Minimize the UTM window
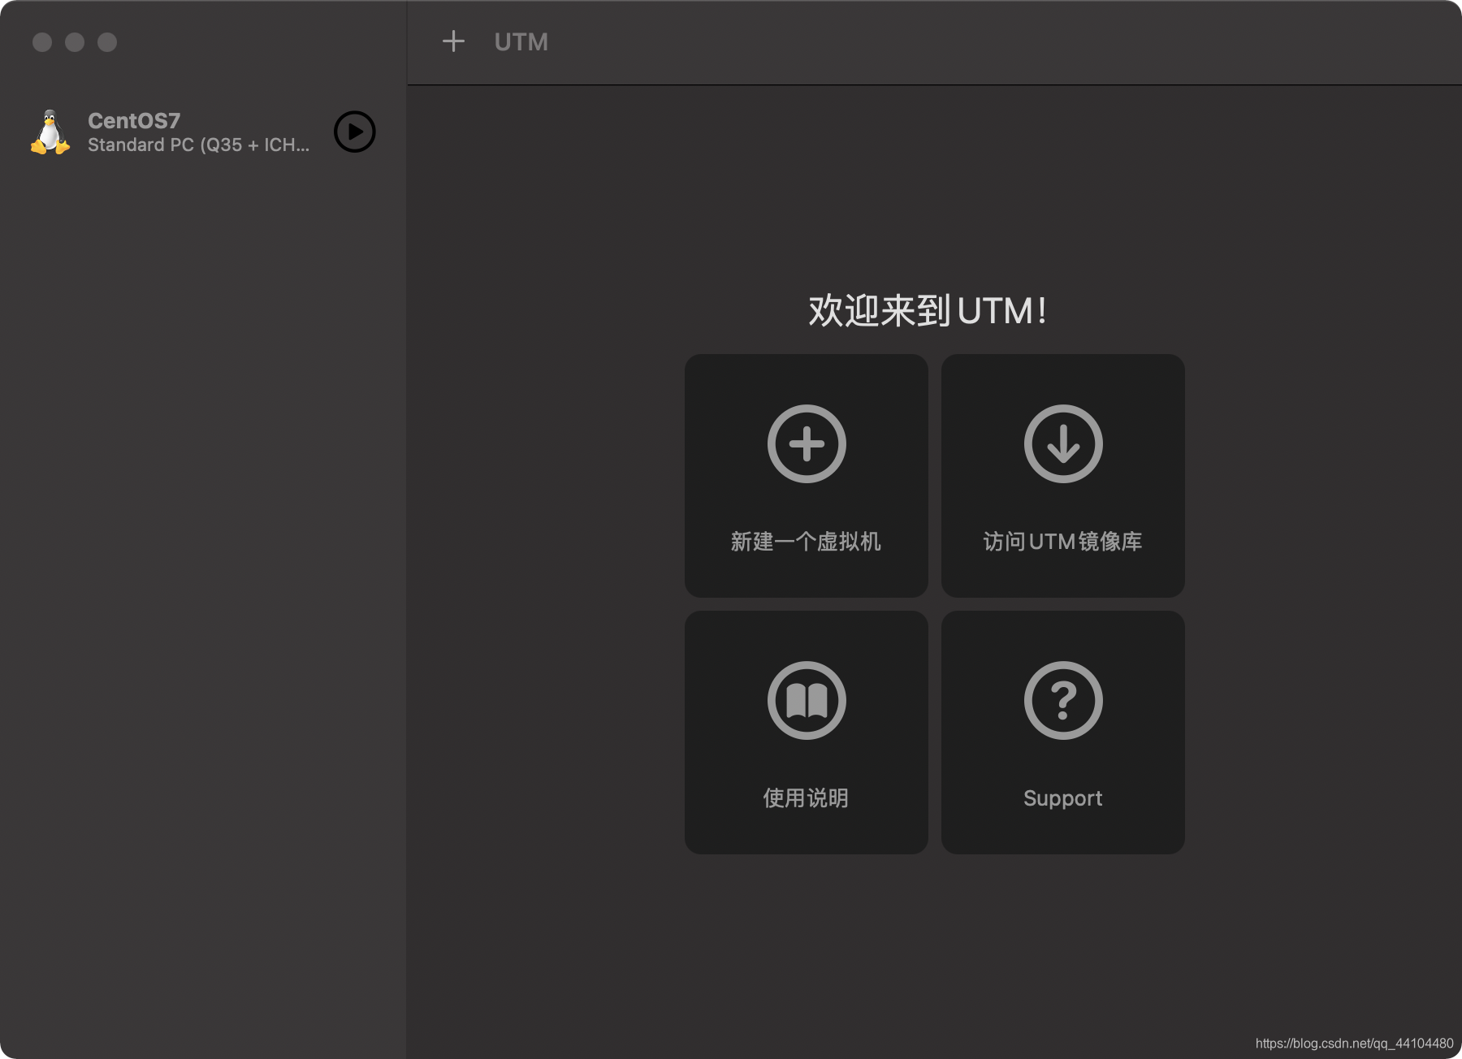Screen dimensions: 1462x1059 (75, 42)
